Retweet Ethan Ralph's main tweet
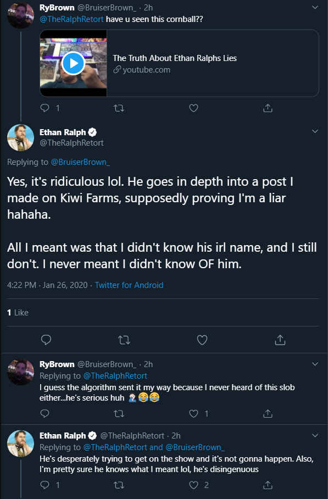This screenshot has width=328, height=499. [x=124, y=340]
